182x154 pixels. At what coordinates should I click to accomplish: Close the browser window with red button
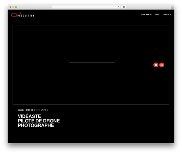coord(11,7)
